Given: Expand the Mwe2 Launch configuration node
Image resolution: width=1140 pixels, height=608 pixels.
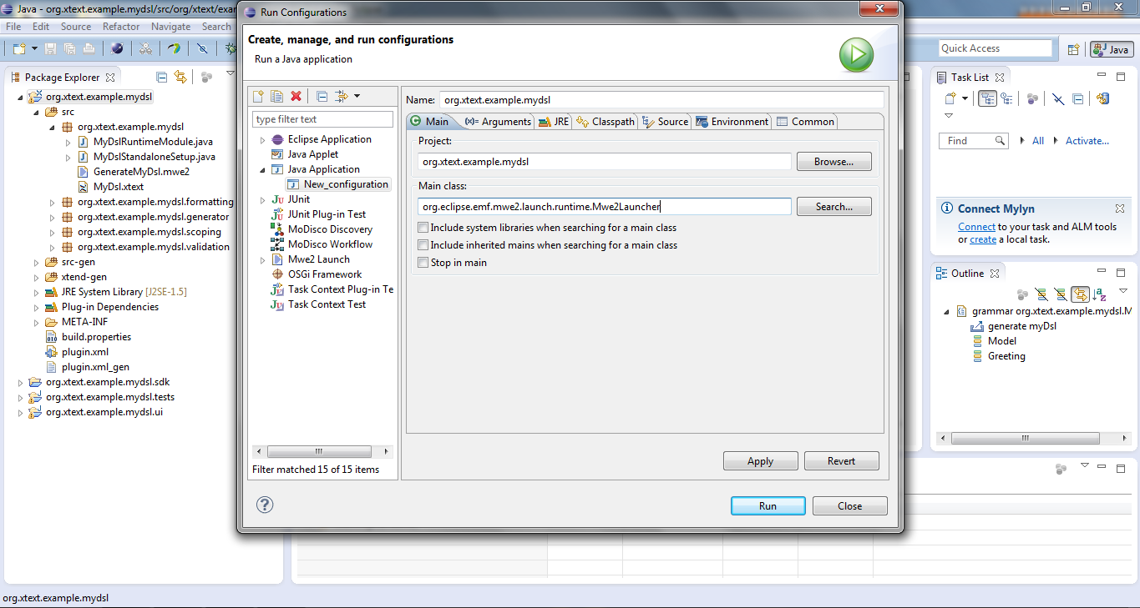Looking at the screenshot, I should point(262,259).
